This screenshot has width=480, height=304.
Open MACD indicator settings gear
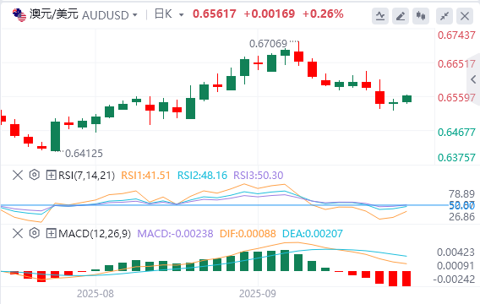[x=35, y=233]
